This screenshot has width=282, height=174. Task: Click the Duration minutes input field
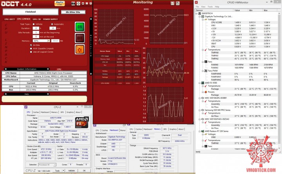(53, 28)
